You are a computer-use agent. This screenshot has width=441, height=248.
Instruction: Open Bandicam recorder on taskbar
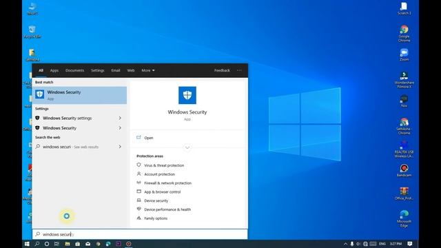[x=129, y=244]
